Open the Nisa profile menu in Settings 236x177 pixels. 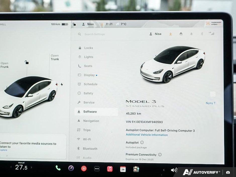(155, 34)
